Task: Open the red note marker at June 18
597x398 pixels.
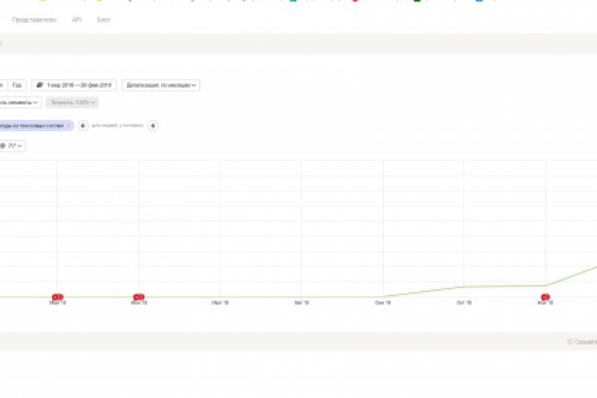Action: [x=138, y=297]
